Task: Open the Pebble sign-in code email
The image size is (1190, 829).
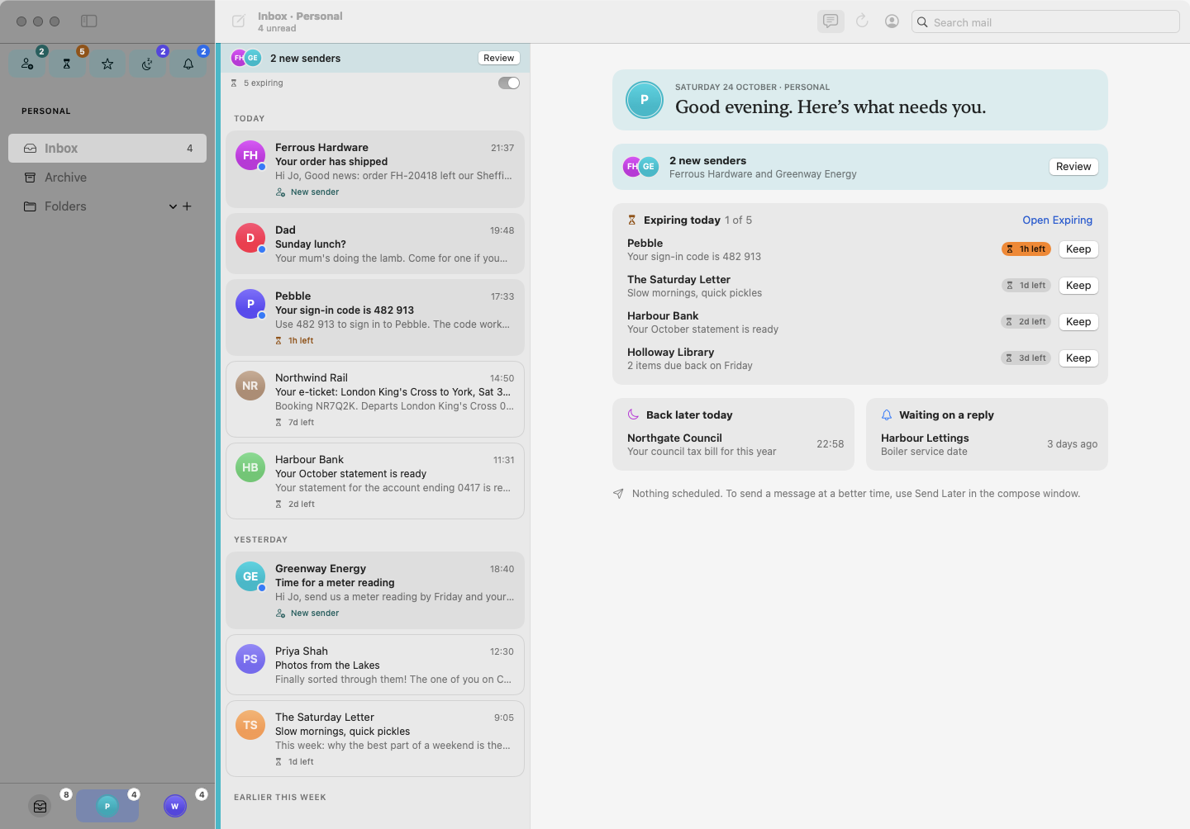Action: click(x=375, y=318)
